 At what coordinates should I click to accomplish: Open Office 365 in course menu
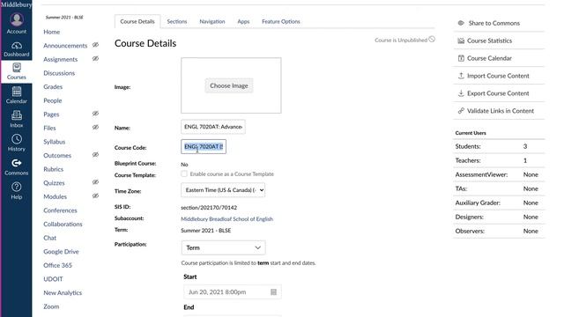tap(57, 265)
